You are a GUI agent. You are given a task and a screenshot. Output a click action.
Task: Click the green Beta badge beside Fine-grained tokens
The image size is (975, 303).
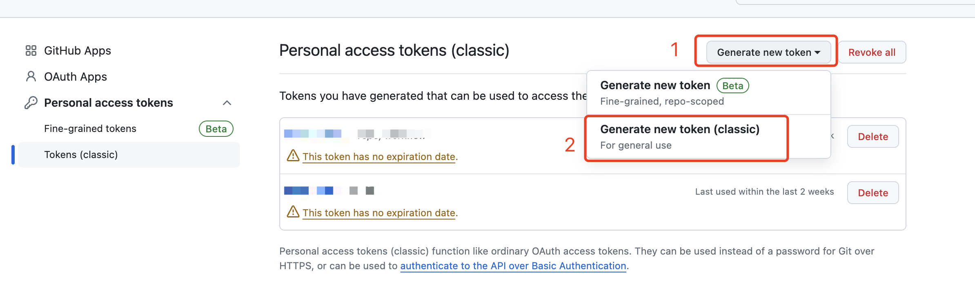pyautogui.click(x=216, y=129)
